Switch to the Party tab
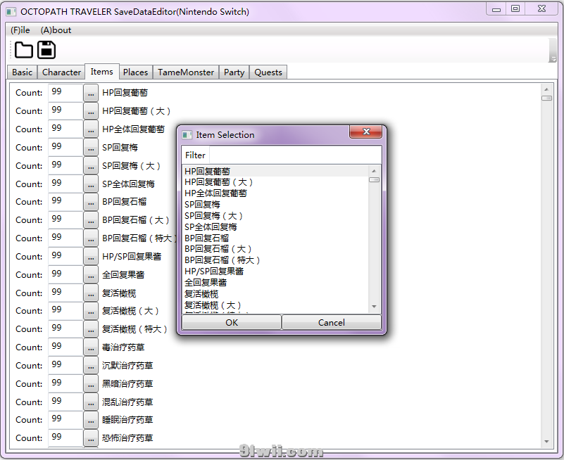The image size is (564, 460). pyautogui.click(x=234, y=72)
